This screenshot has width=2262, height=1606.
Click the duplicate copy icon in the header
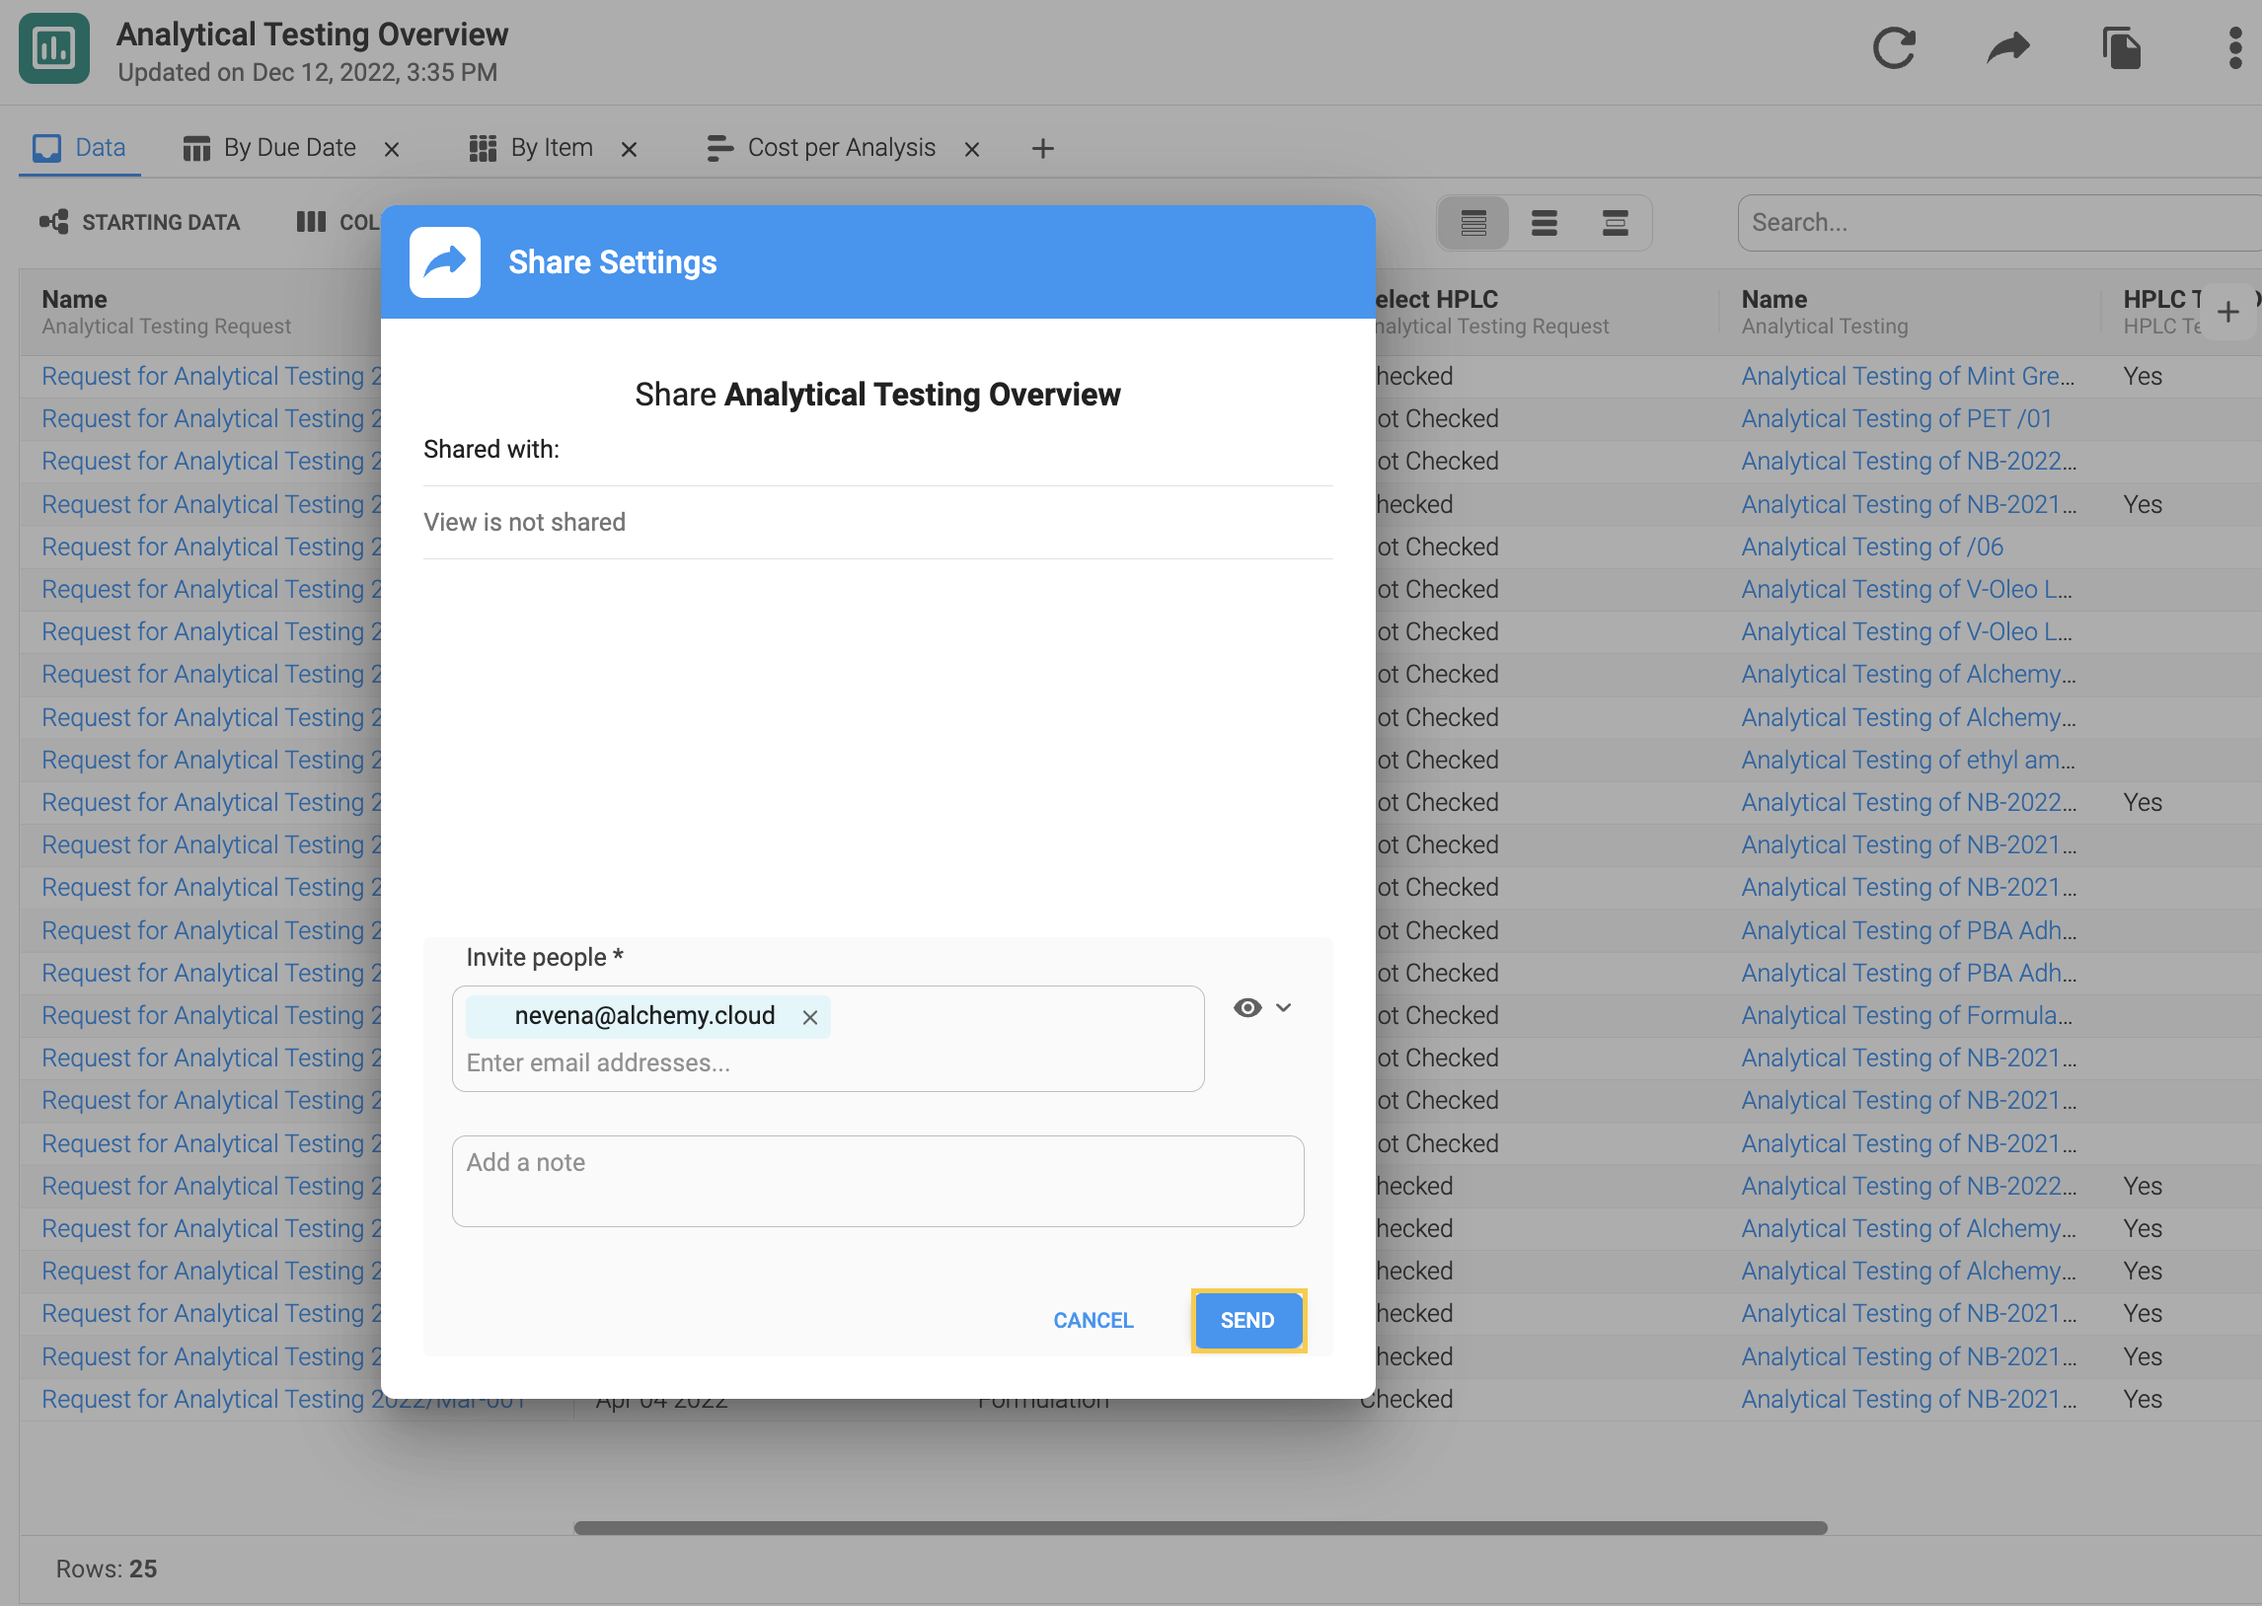coord(2121,48)
